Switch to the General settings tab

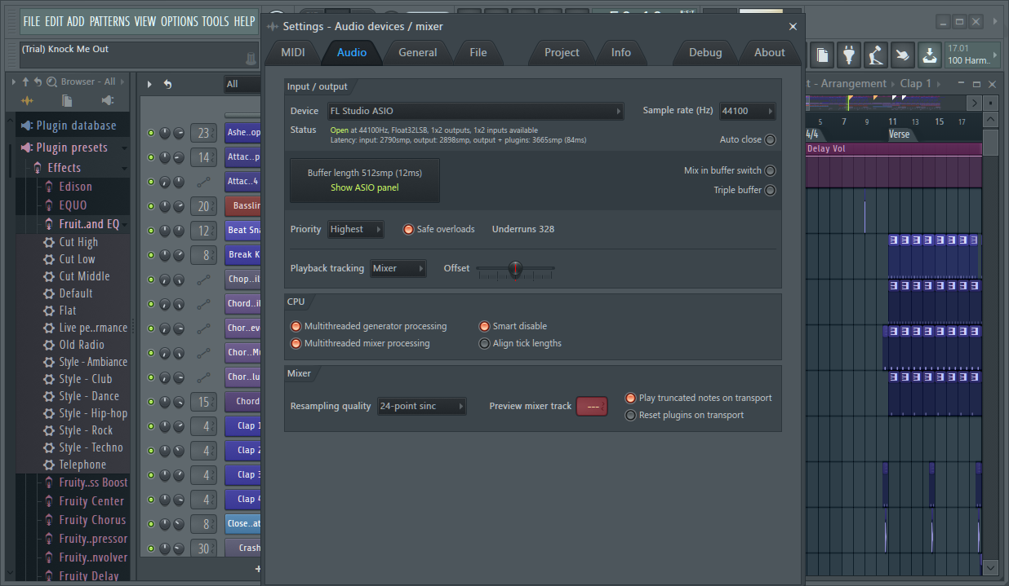coord(418,52)
